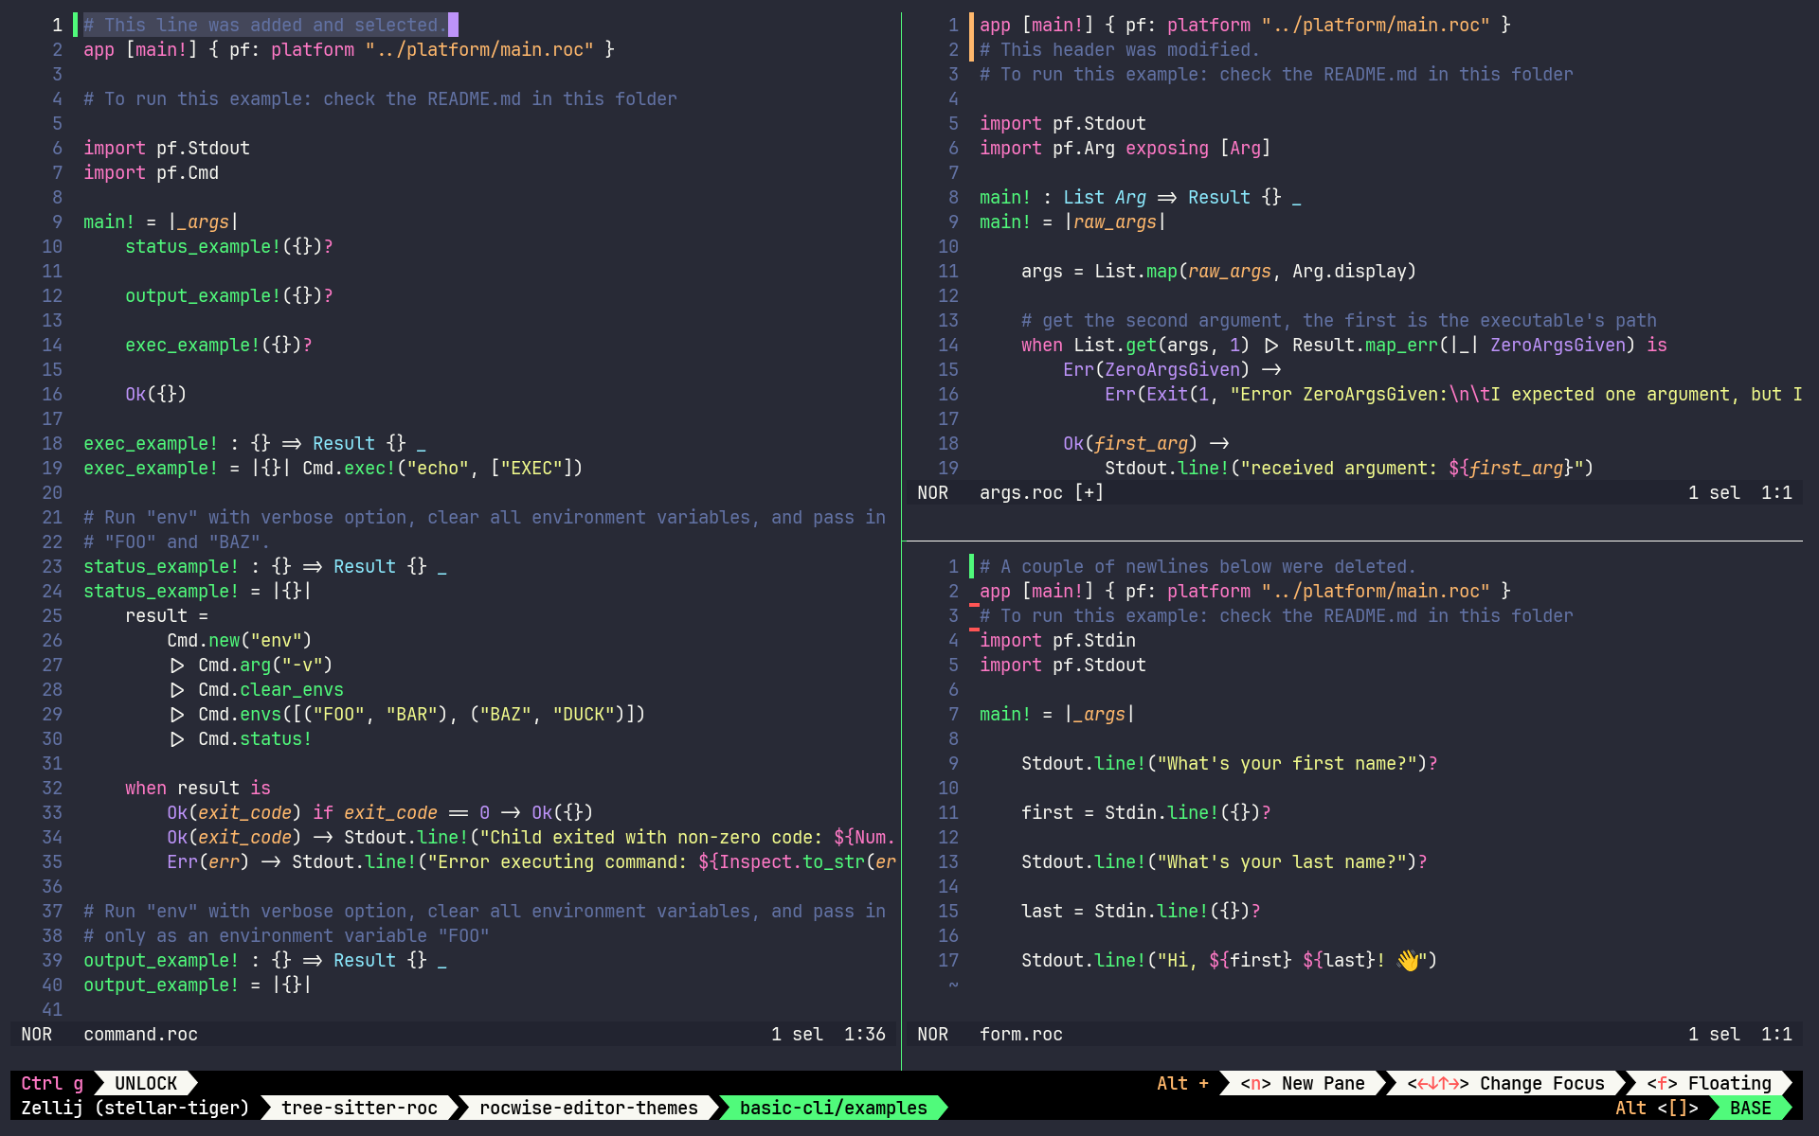
Task: Click the green added gutter mark in form.roc
Action: click(972, 566)
